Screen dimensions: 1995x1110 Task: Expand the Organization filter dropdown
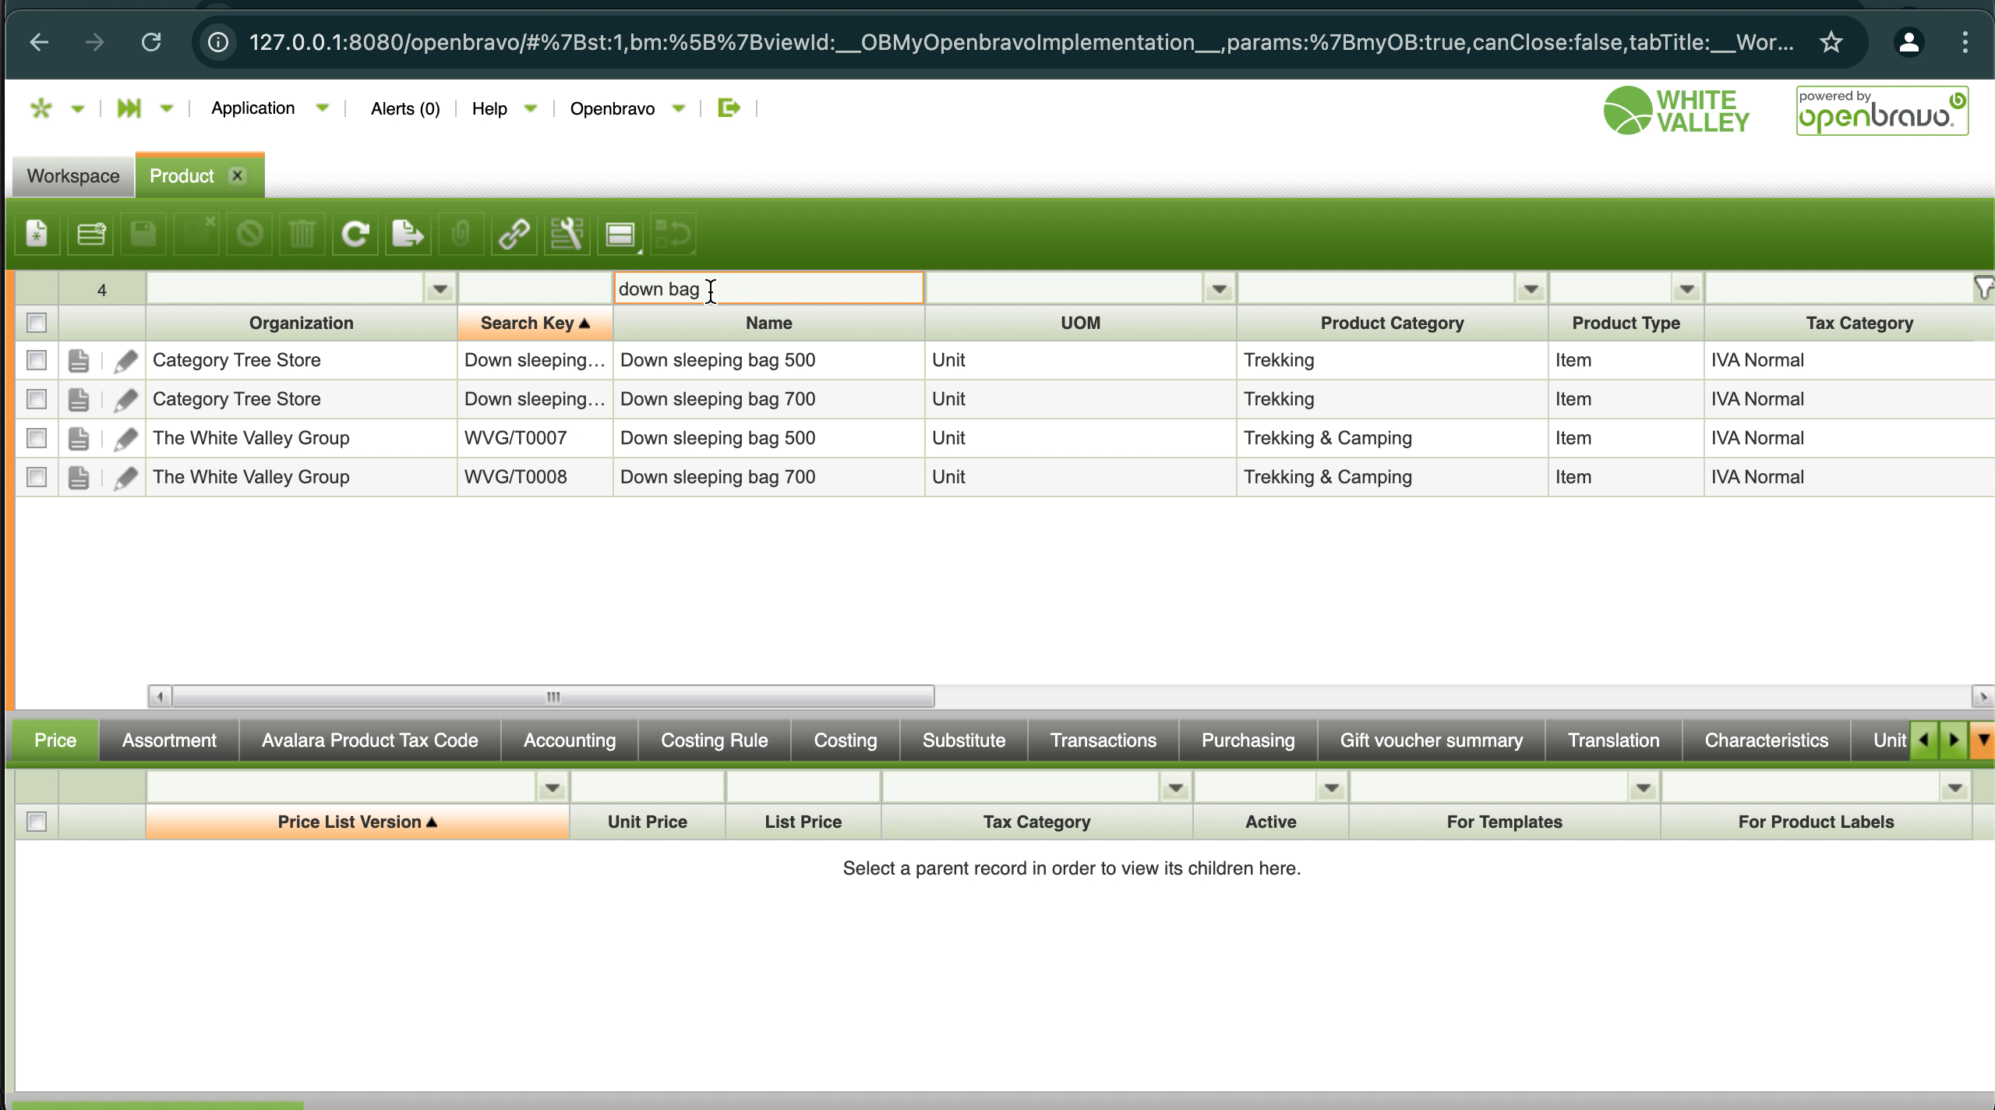coord(440,289)
